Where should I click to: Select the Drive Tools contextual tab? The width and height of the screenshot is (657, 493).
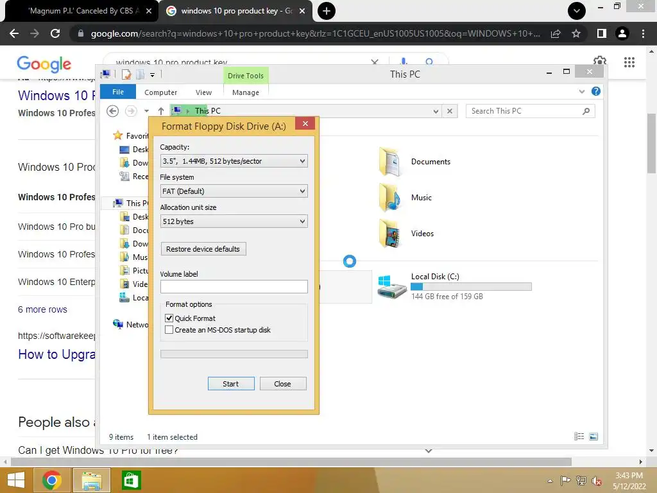click(x=246, y=76)
